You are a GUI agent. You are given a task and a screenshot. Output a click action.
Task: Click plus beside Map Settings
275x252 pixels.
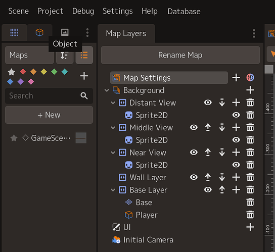click(236, 78)
